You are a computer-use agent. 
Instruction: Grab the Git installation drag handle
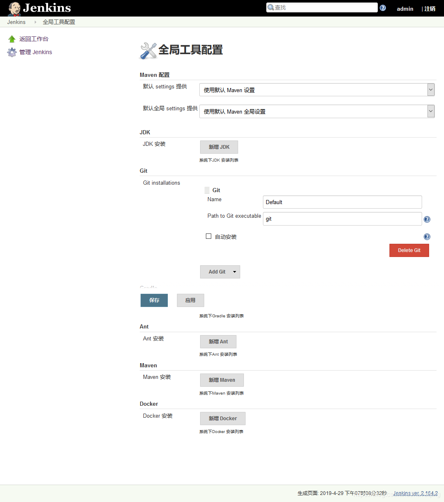[207, 190]
